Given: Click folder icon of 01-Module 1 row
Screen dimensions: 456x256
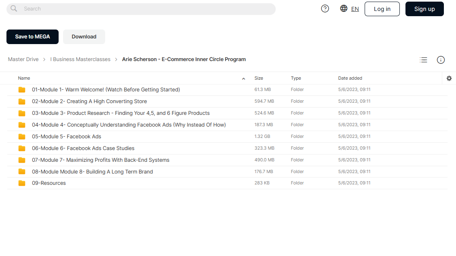Looking at the screenshot, I should coord(22,90).
